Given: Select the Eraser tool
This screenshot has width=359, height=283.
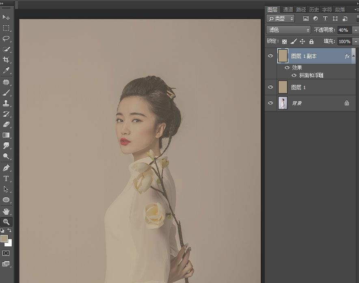Looking at the screenshot, I should coord(6,125).
